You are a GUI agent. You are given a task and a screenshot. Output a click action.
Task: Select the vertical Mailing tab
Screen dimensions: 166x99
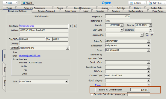(x=5, y=83)
